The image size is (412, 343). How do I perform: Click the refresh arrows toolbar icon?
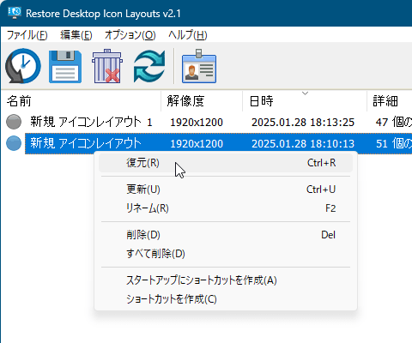click(x=149, y=66)
